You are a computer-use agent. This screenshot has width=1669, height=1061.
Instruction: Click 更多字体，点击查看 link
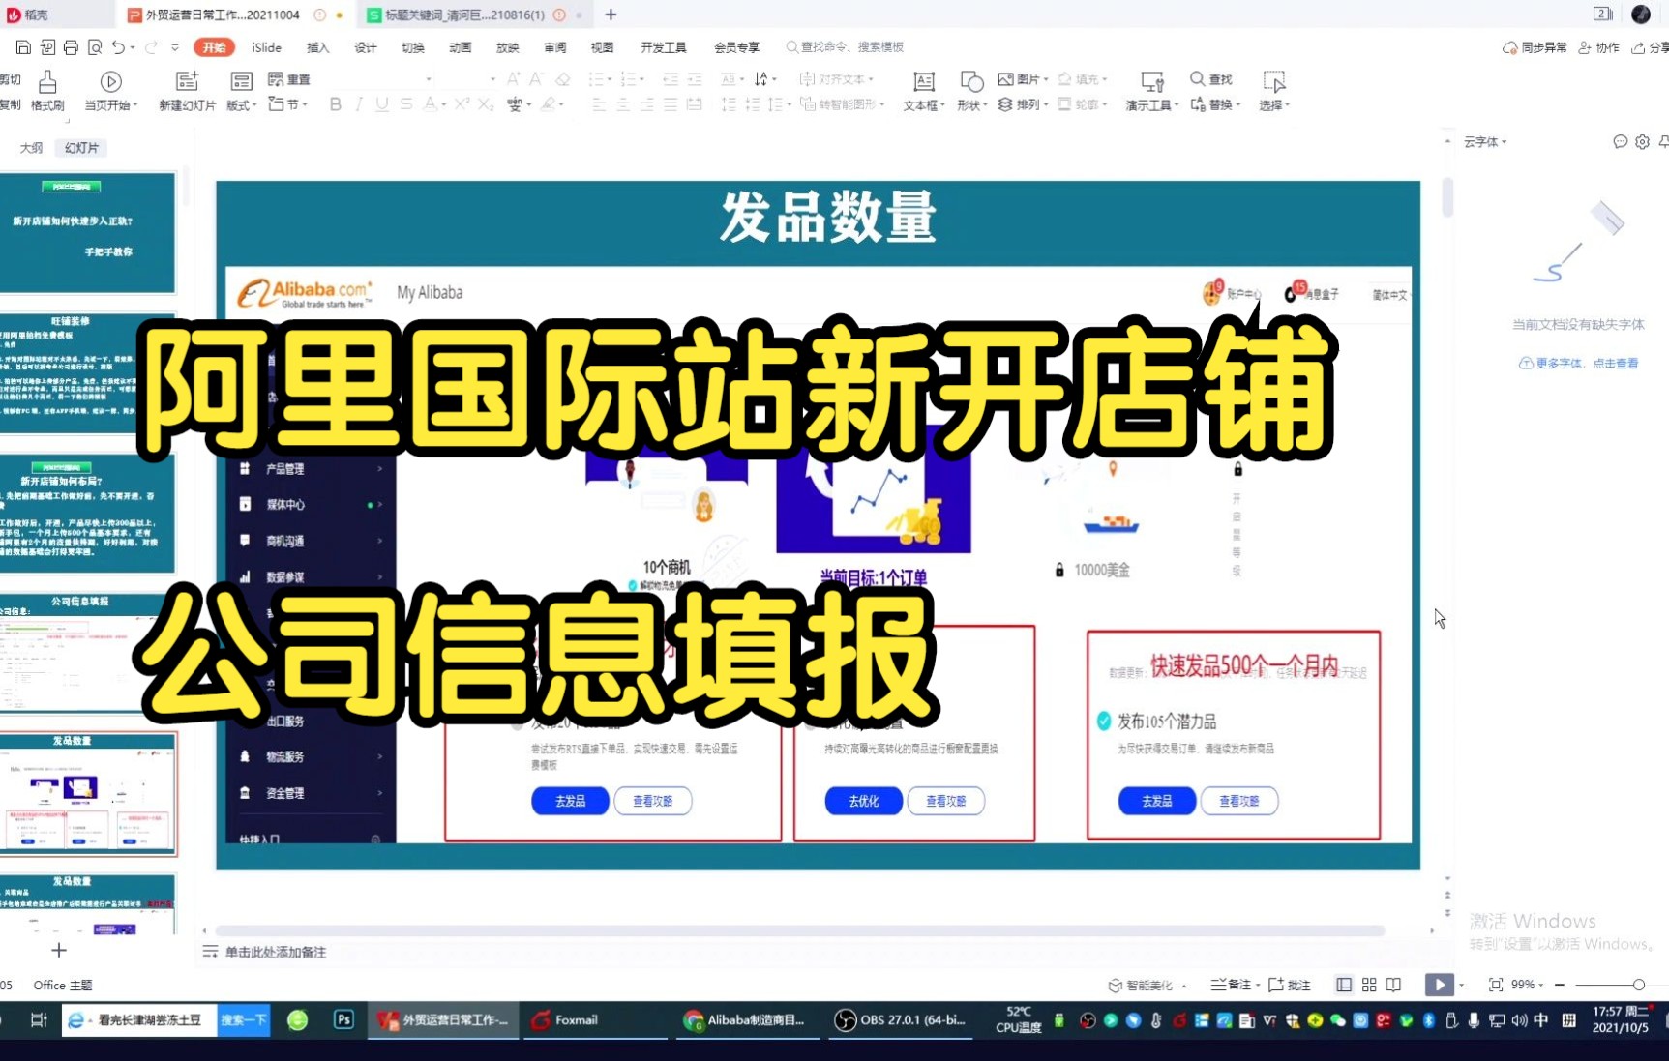(1578, 364)
